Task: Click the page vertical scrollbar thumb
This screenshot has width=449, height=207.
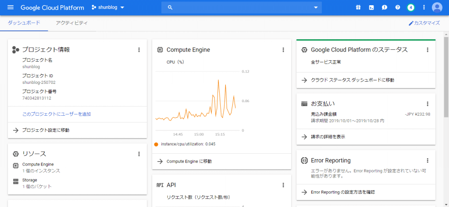Action: (446, 77)
